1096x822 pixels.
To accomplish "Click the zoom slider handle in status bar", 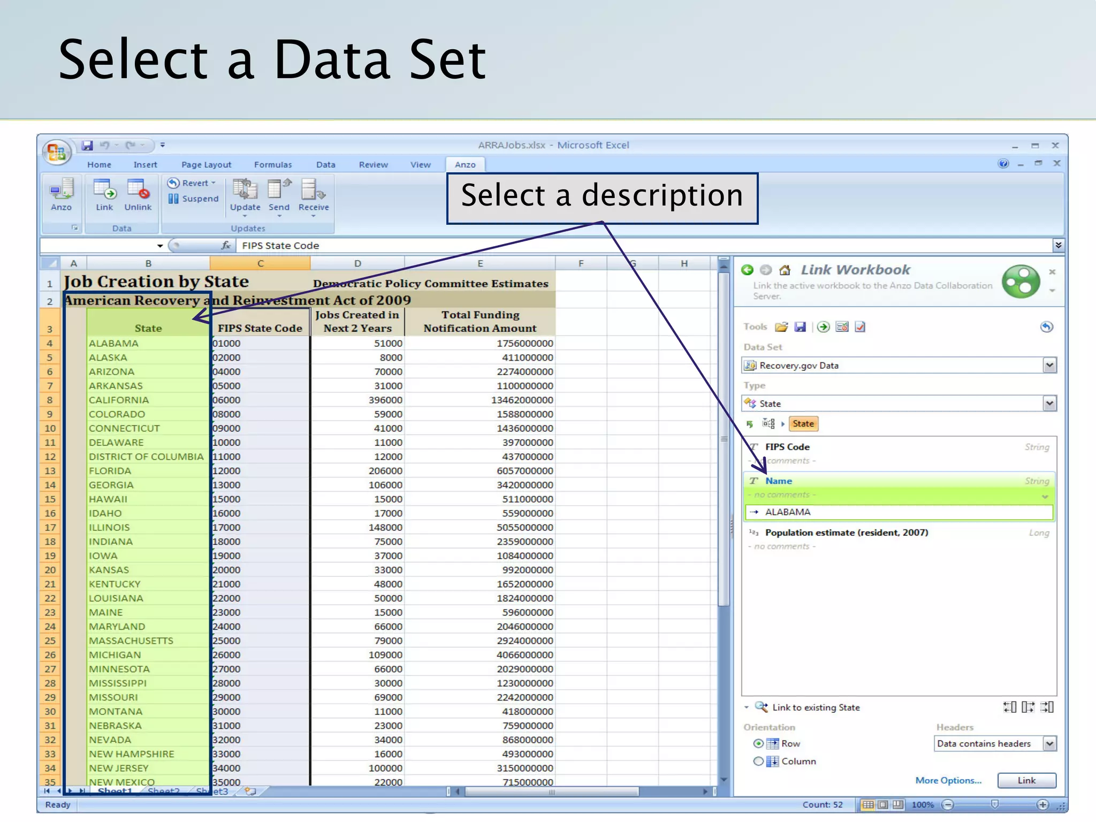I will 994,804.
